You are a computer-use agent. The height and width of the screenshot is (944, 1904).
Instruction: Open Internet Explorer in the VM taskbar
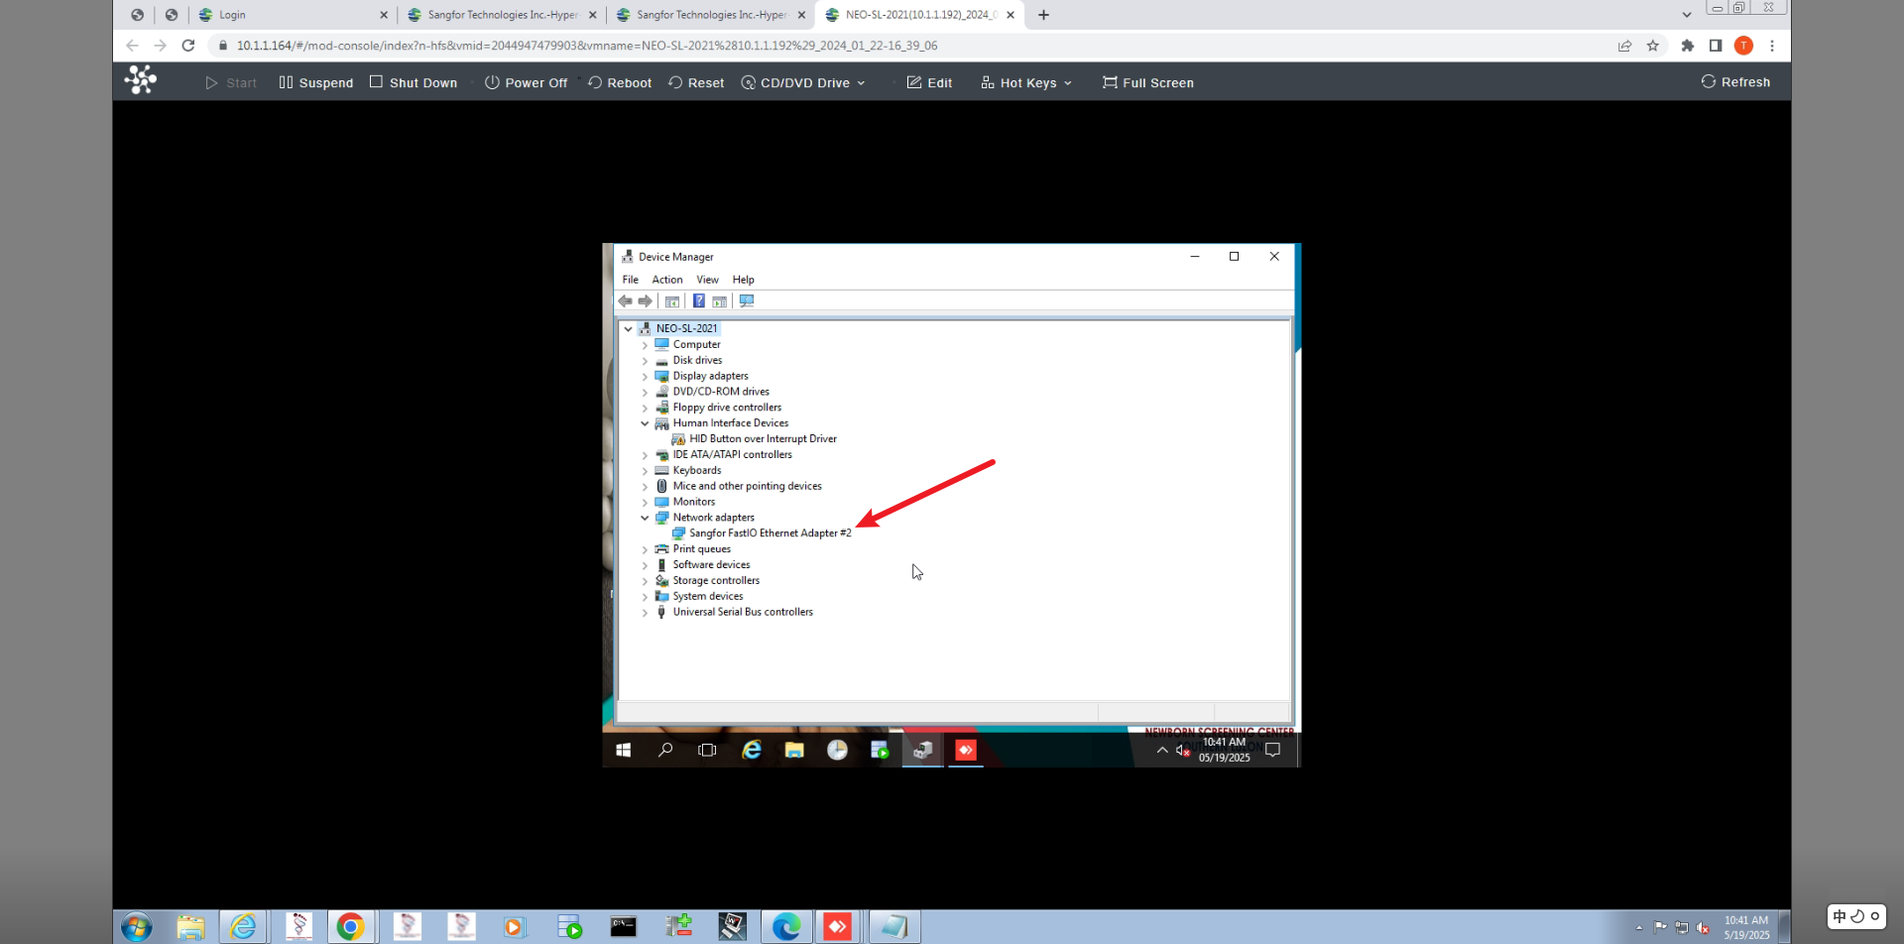coord(752,751)
